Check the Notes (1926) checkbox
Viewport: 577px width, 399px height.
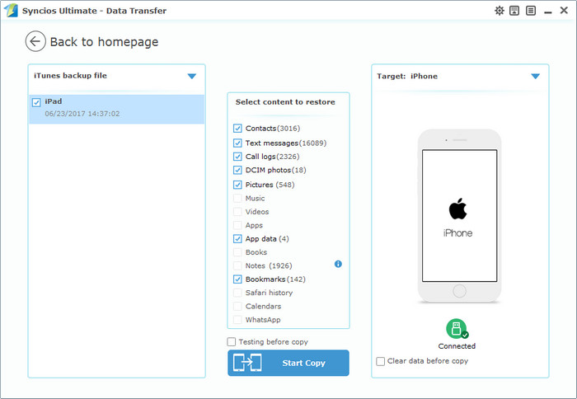(237, 265)
